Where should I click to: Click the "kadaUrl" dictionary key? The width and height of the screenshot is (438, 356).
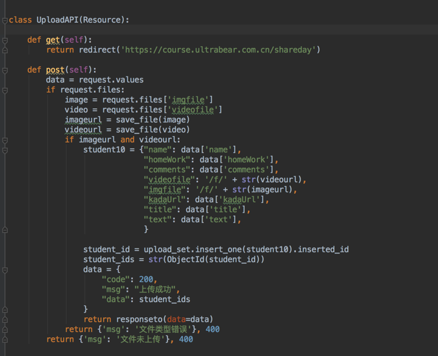pos(165,200)
